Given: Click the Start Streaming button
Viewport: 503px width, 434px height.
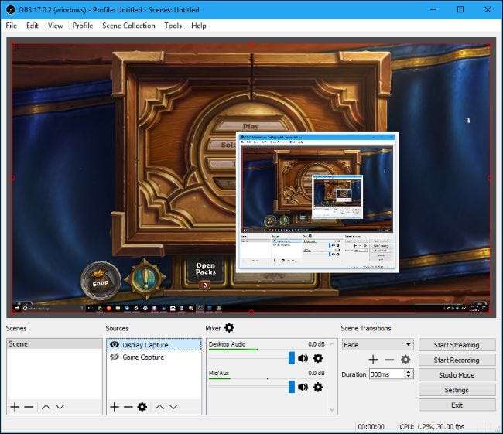Looking at the screenshot, I should click(457, 345).
